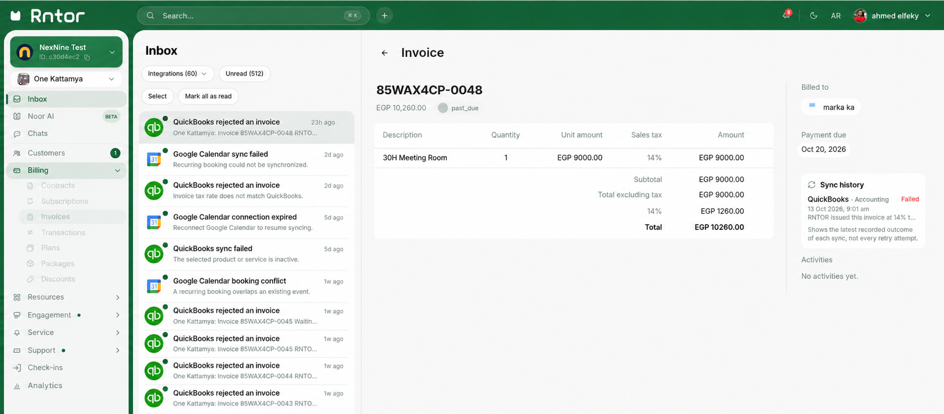The width and height of the screenshot is (944, 414).
Task: Filter by Unread (512)
Action: [244, 73]
